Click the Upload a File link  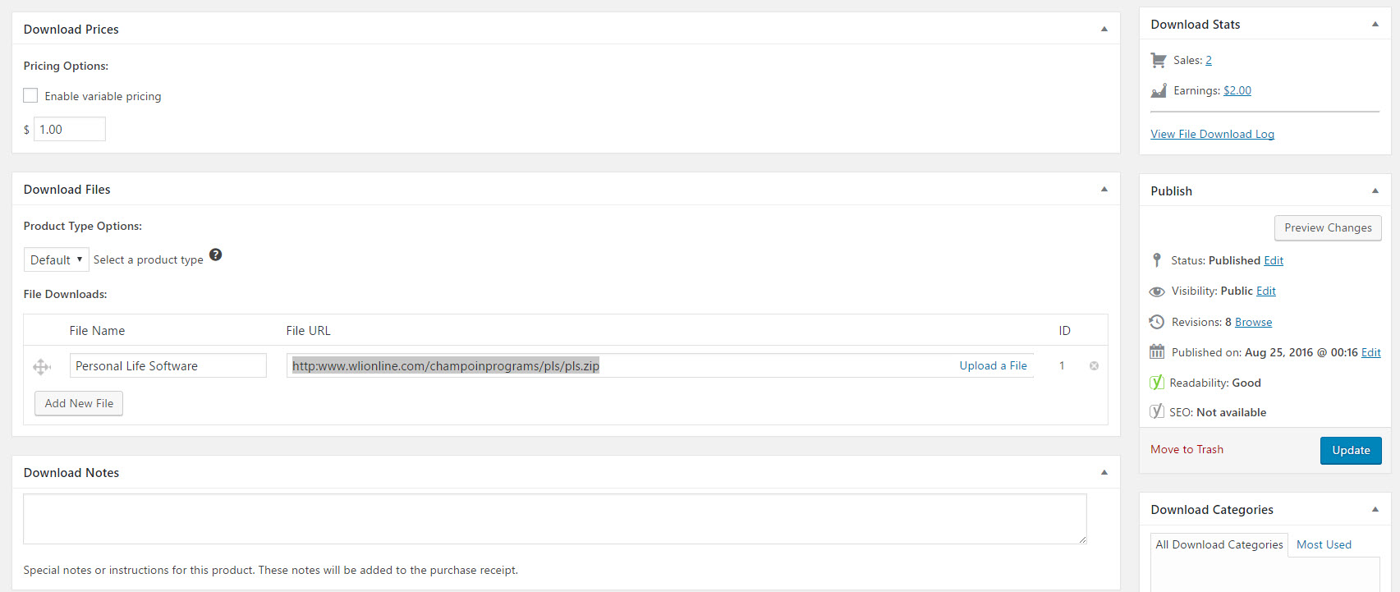(993, 365)
